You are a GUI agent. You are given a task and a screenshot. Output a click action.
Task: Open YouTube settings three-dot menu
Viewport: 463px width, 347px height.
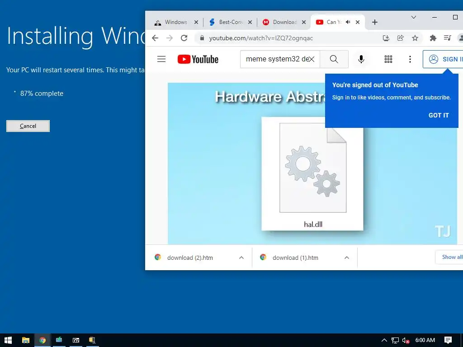pos(410,59)
